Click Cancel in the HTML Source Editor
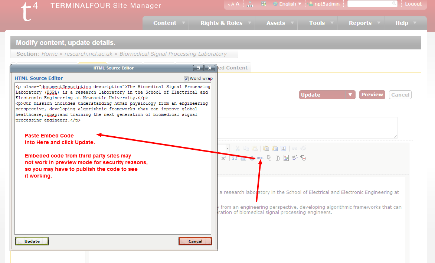Viewport: 435px width, 263px height. coord(195,241)
